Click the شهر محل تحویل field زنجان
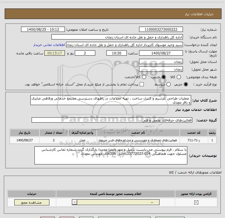The image size is (225, 218). point(161,69)
